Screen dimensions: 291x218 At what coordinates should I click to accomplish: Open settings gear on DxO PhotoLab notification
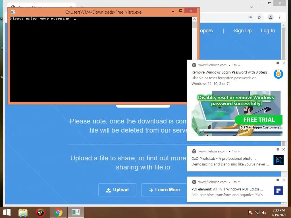(278, 149)
